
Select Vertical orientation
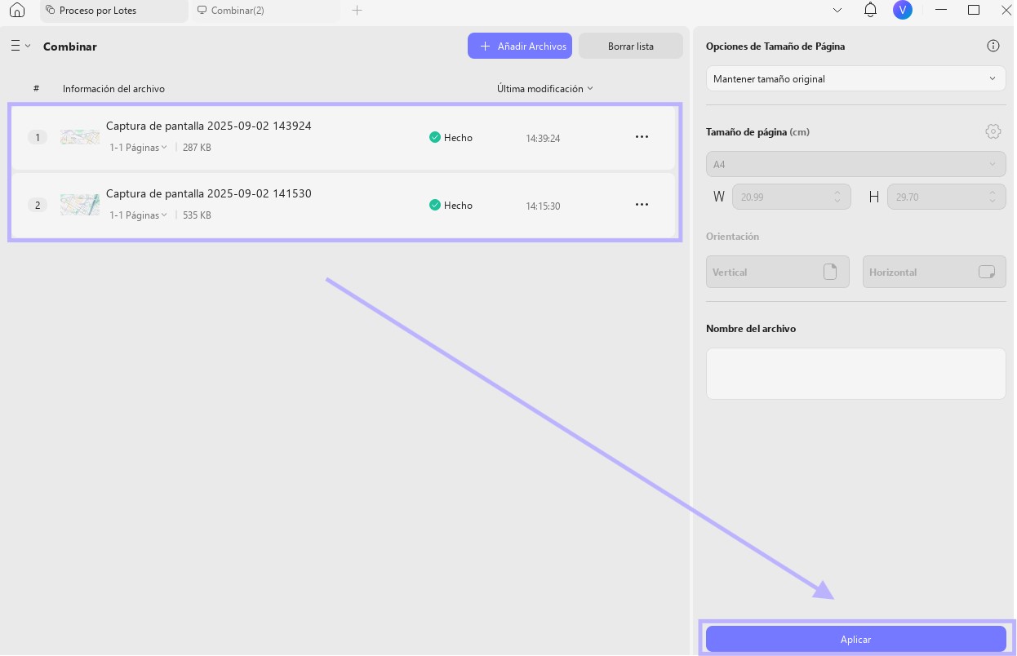[x=777, y=272]
